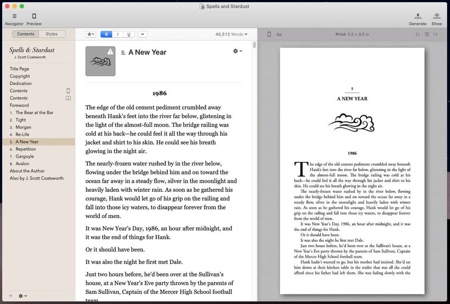Open the asterisk ornamental break dropdown
The height and width of the screenshot is (304, 450).
(x=90, y=34)
